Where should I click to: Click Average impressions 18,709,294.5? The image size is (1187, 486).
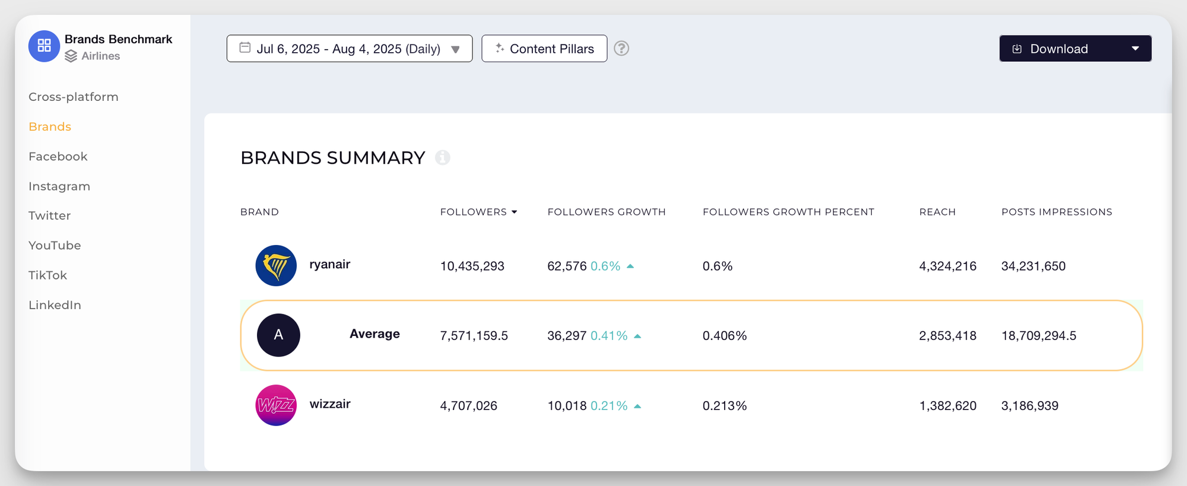(1039, 336)
